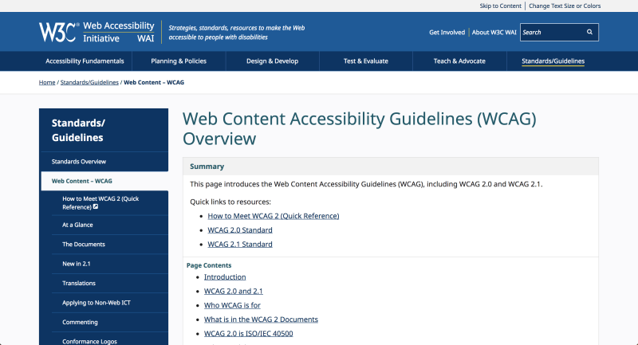Click external link icon beside Quick Reference
The height and width of the screenshot is (345, 638).
(x=96, y=207)
